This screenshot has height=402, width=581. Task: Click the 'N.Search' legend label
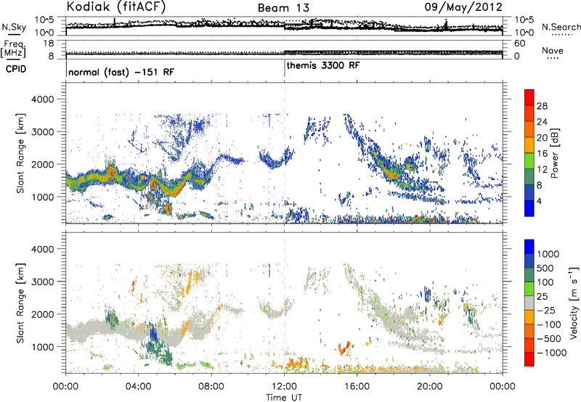click(561, 27)
